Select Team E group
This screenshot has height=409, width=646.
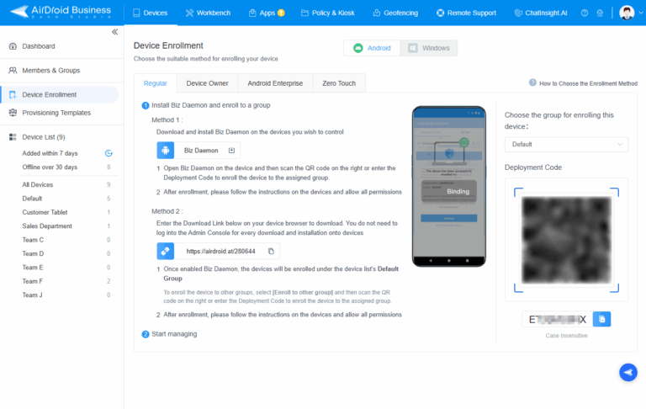[33, 268]
